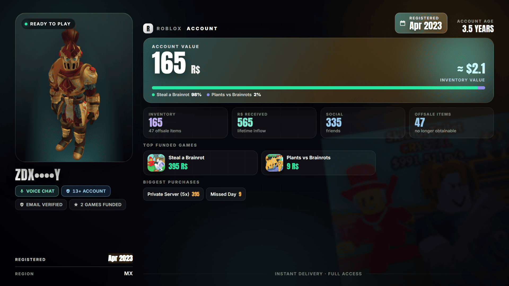Click the ≈ $2.1 inventory value text
The height and width of the screenshot is (286, 509).
pos(471,69)
